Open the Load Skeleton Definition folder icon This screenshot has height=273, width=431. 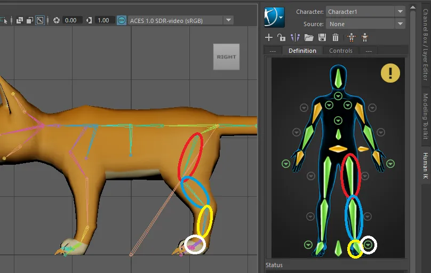(309, 37)
